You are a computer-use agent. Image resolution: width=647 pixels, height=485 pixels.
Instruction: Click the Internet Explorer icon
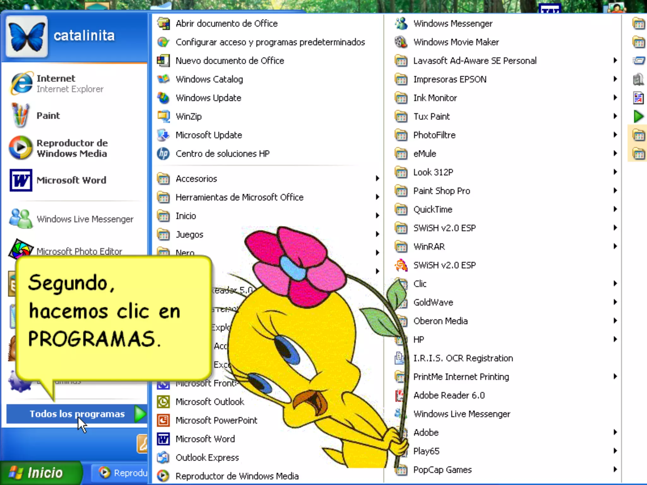coord(21,83)
